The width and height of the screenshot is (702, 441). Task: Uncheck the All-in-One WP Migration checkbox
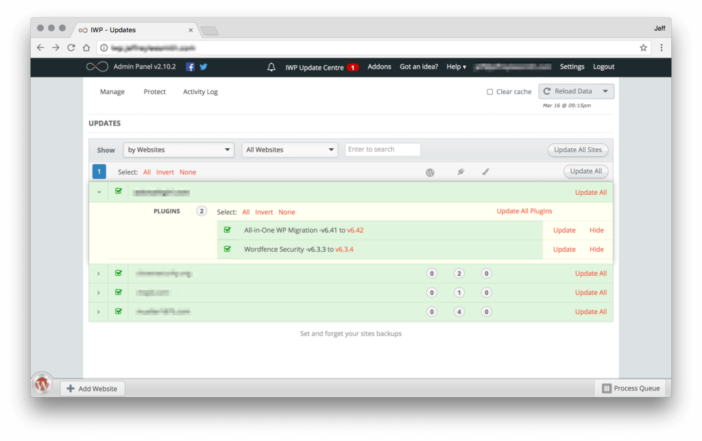(x=228, y=230)
